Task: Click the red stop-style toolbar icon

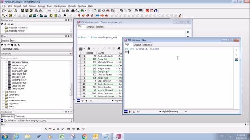Action: (147, 11)
